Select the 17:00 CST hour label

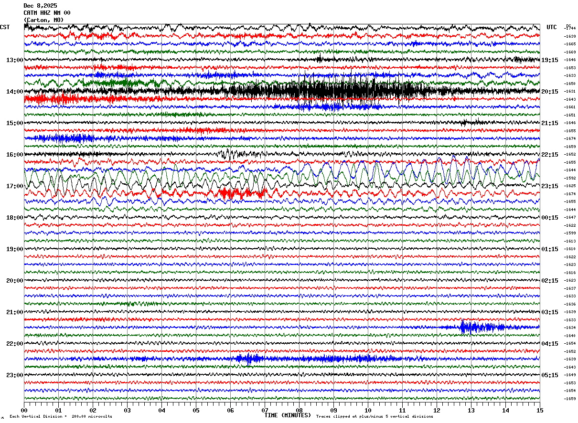tap(14, 186)
